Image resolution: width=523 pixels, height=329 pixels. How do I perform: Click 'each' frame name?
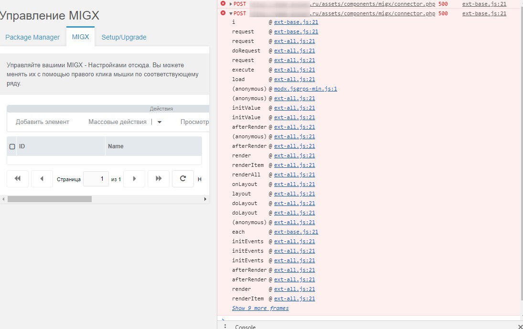[238, 232]
